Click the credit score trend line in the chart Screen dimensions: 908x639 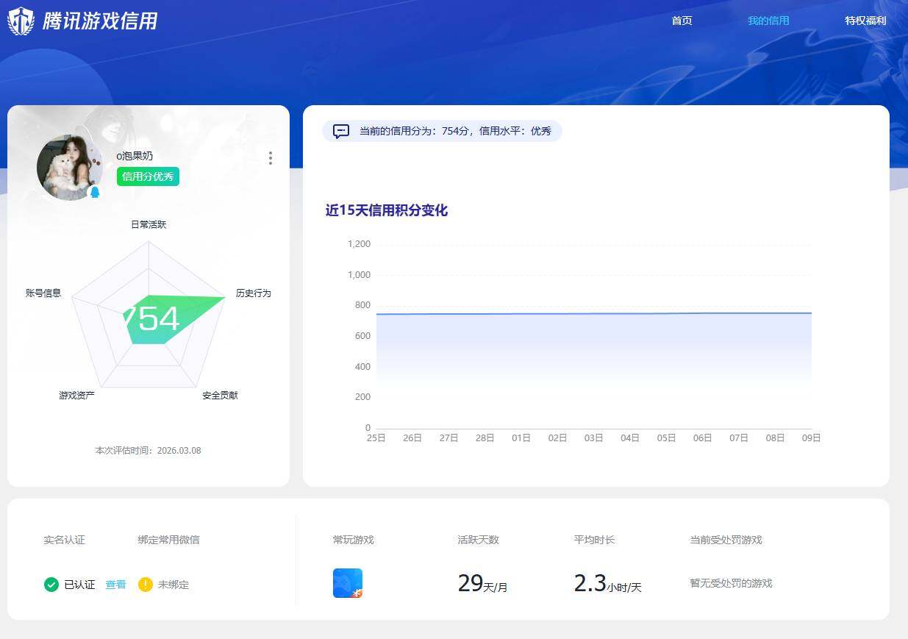tap(588, 312)
